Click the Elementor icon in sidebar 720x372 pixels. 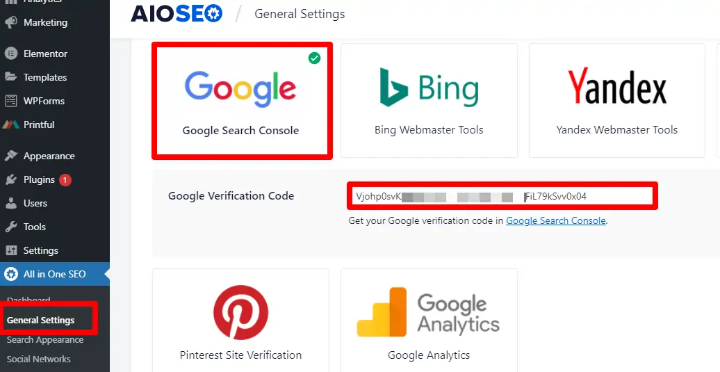(11, 54)
